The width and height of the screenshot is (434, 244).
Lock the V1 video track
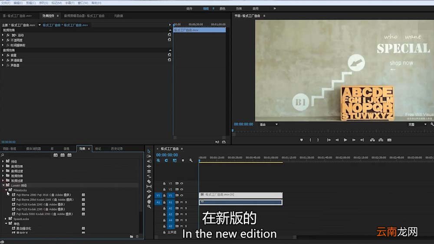pos(164,195)
